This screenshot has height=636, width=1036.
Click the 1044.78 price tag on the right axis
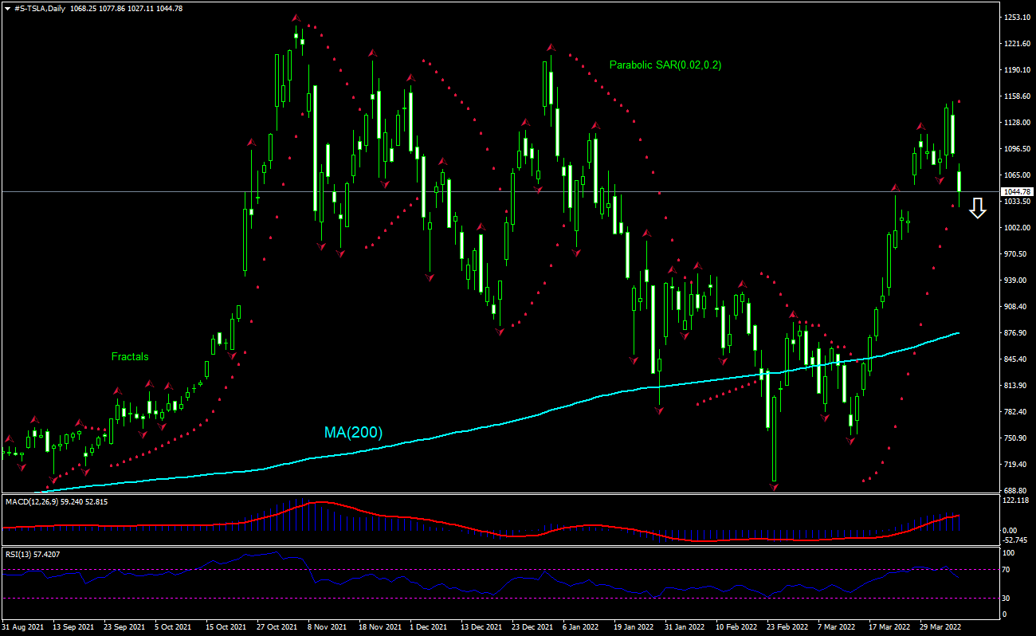click(x=1015, y=191)
